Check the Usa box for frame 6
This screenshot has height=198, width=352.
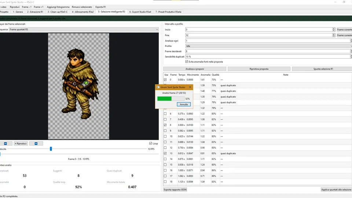click(x=165, y=114)
